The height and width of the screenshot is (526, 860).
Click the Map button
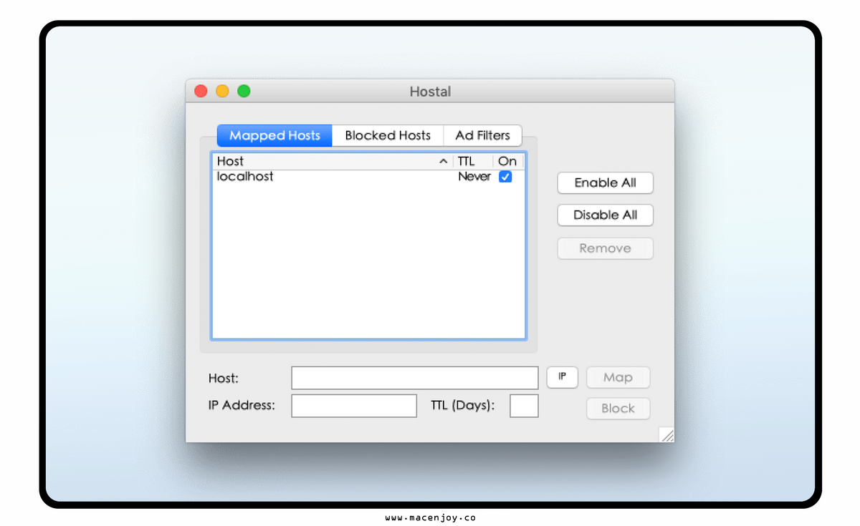618,377
